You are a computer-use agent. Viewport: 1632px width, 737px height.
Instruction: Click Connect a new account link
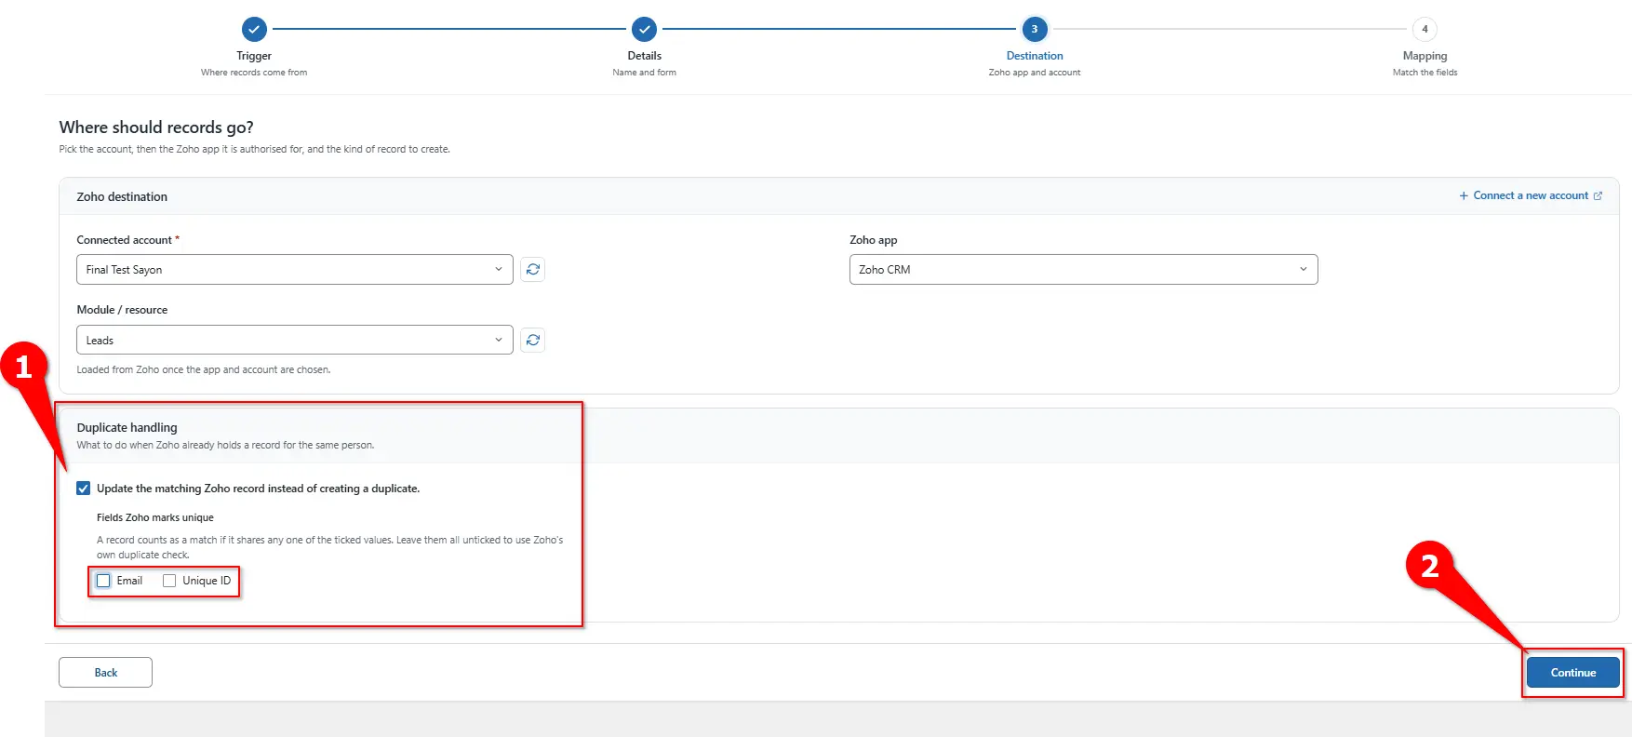1531,195
